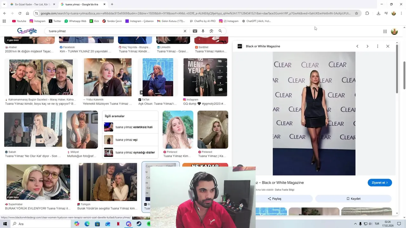
Task: Clear the Google search box text
Action: (185, 31)
